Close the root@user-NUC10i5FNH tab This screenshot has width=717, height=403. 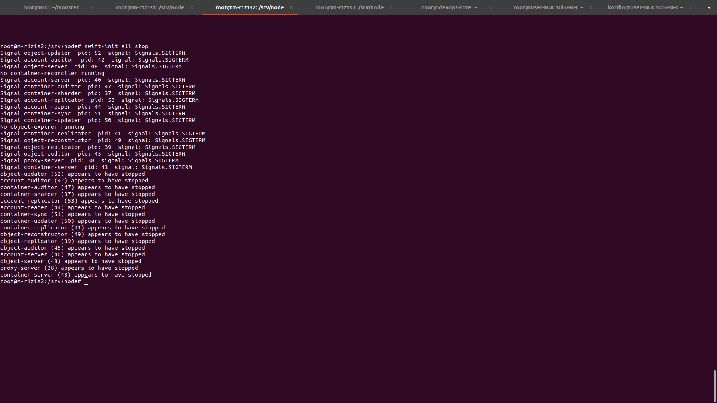click(590, 7)
